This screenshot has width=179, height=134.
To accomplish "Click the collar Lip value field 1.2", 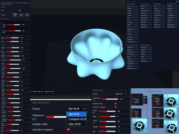I will pos(123,131).
